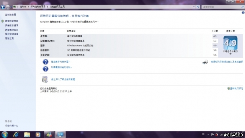Launch Windows Media Player from the taskbar

tap(38, 135)
